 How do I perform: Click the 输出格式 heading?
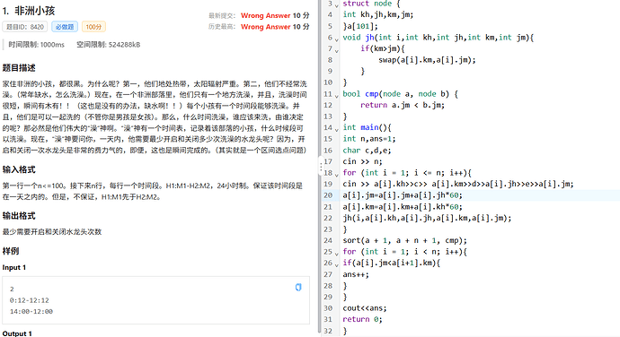tap(19, 216)
